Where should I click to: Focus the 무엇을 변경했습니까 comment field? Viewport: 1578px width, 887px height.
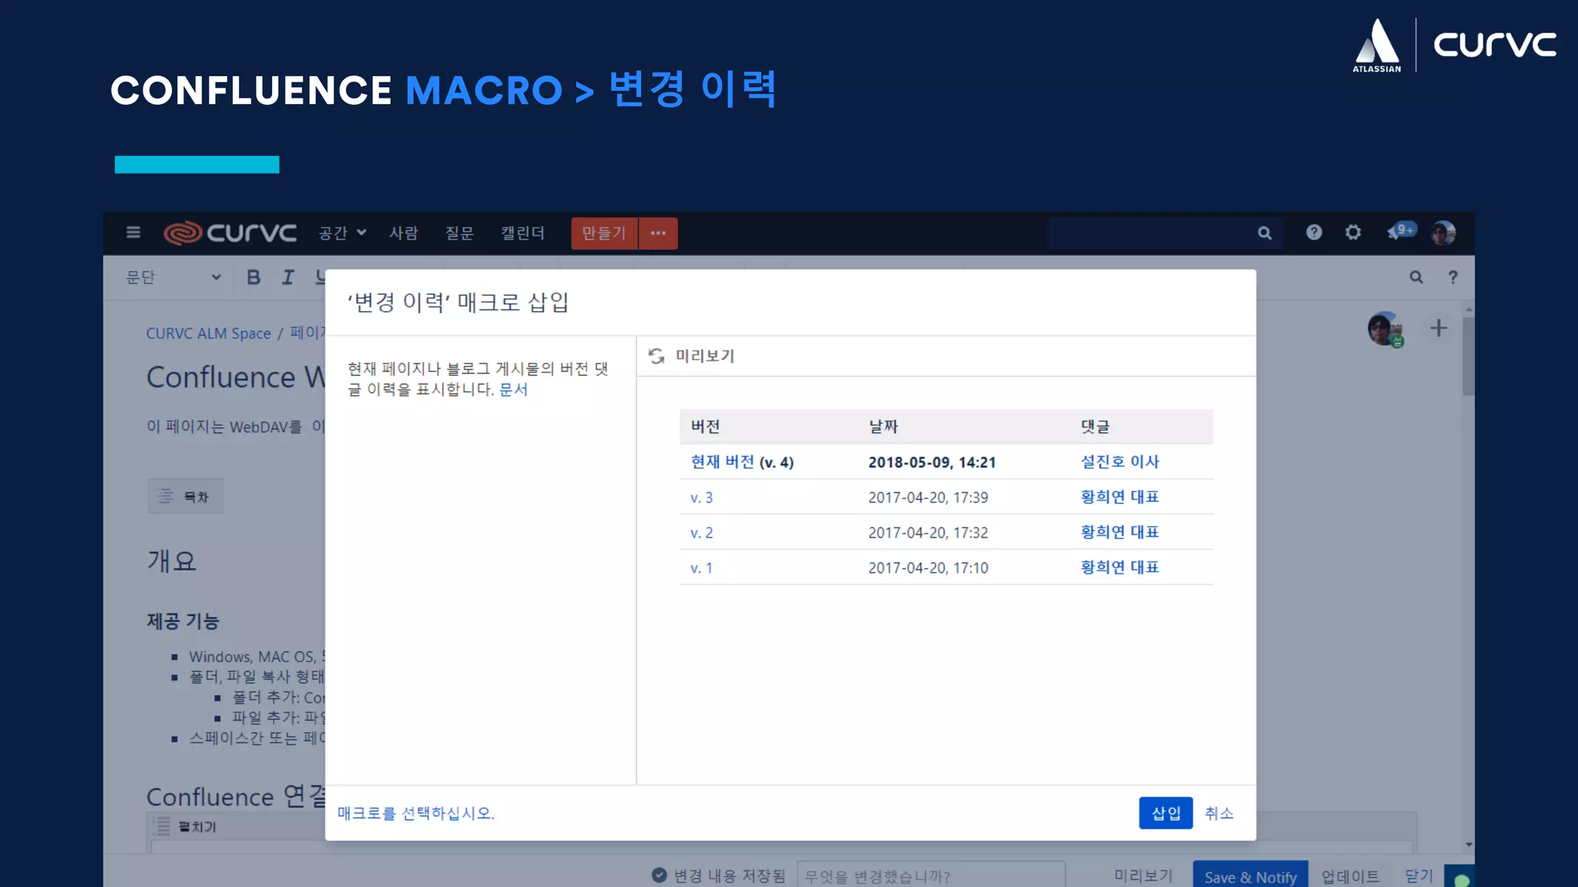(x=931, y=875)
